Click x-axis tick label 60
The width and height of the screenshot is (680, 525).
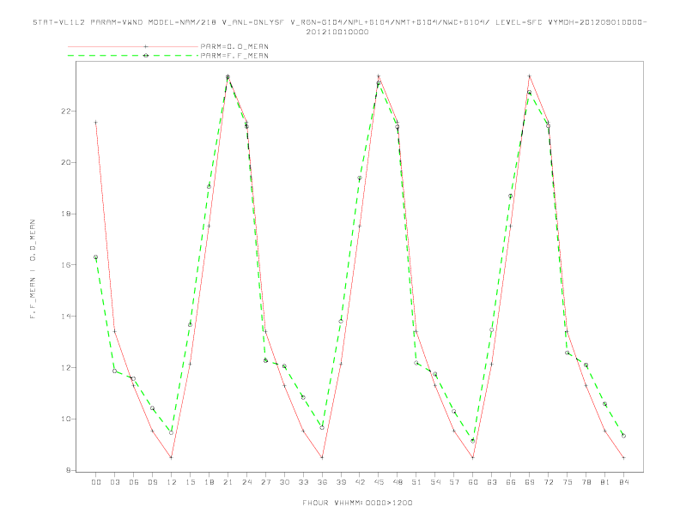click(x=473, y=482)
